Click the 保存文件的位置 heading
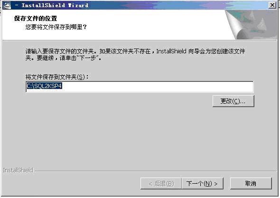280x198 pixels. click(36, 19)
